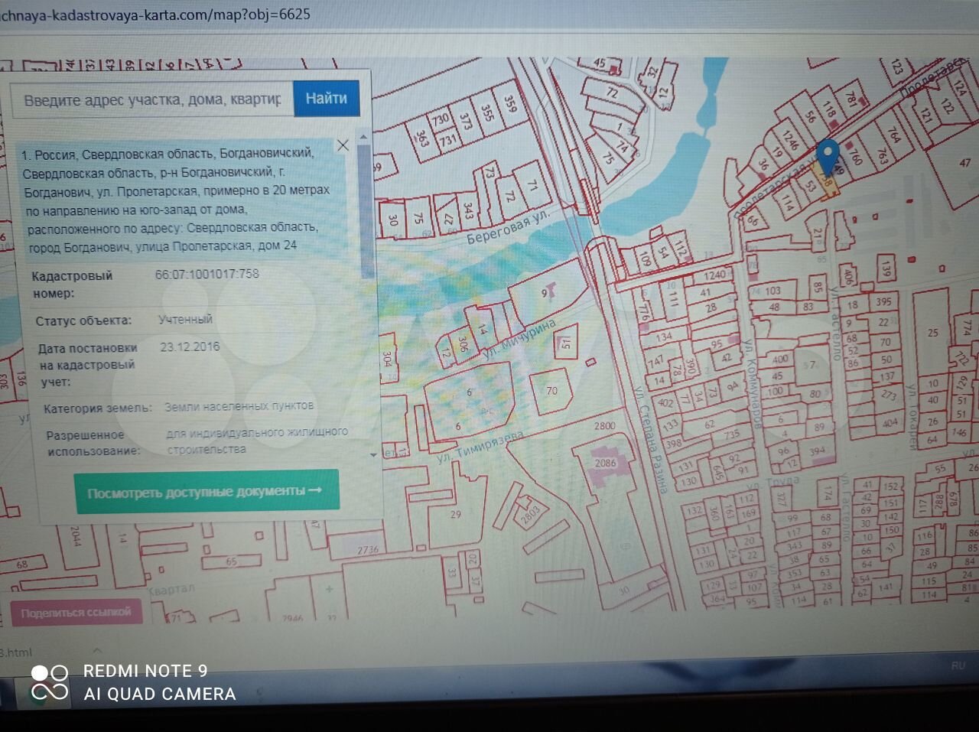
Task: Click the status value Учтенный
Action: click(186, 320)
